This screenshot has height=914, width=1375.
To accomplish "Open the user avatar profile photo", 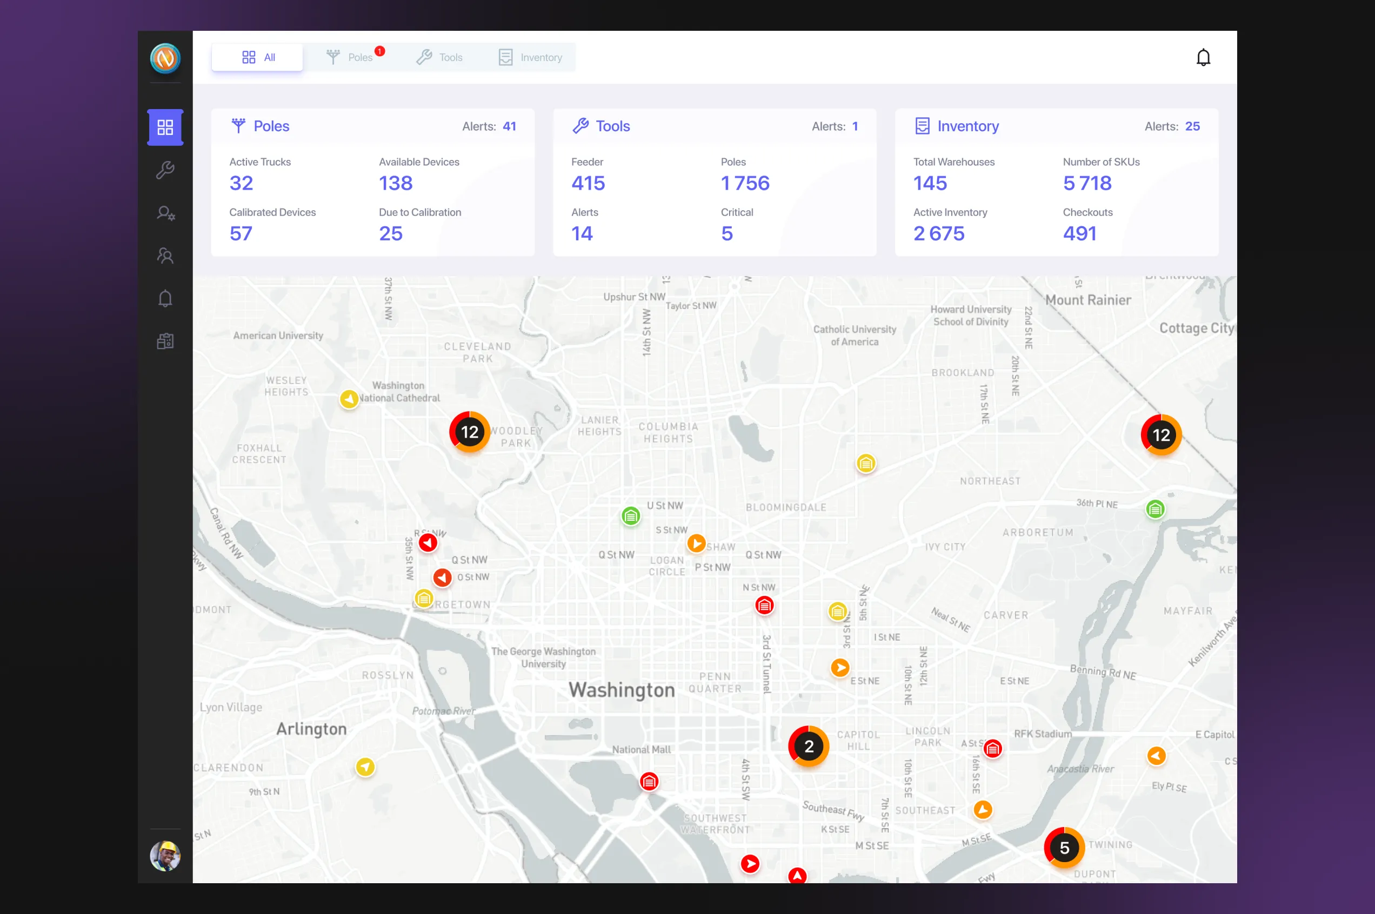I will [x=165, y=856].
